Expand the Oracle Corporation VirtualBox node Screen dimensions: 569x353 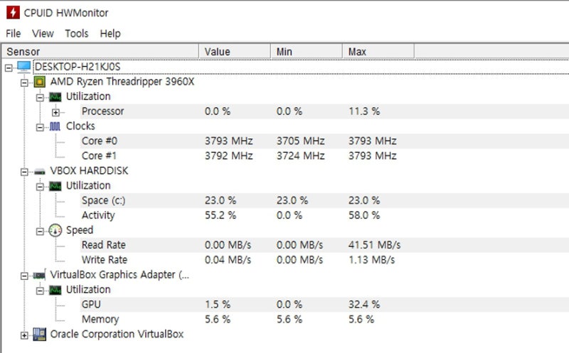(x=24, y=335)
